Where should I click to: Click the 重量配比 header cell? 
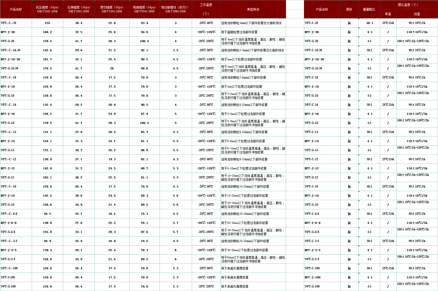[x=369, y=9]
